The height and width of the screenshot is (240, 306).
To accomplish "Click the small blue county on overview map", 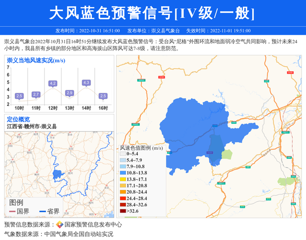I will click(x=57, y=174).
